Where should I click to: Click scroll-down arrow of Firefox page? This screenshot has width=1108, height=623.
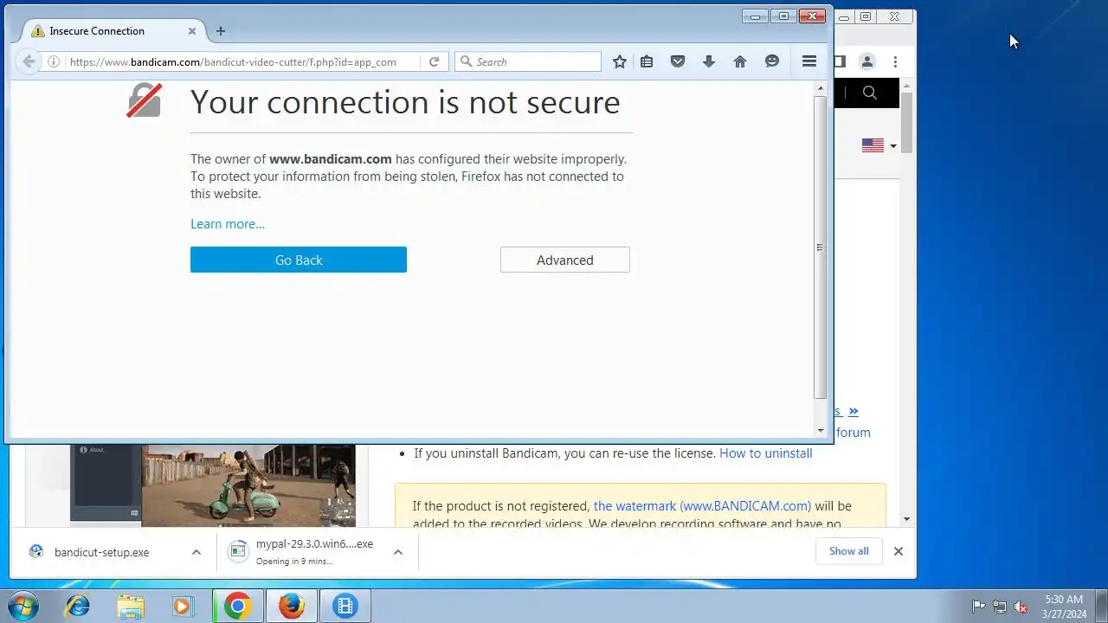pos(821,430)
